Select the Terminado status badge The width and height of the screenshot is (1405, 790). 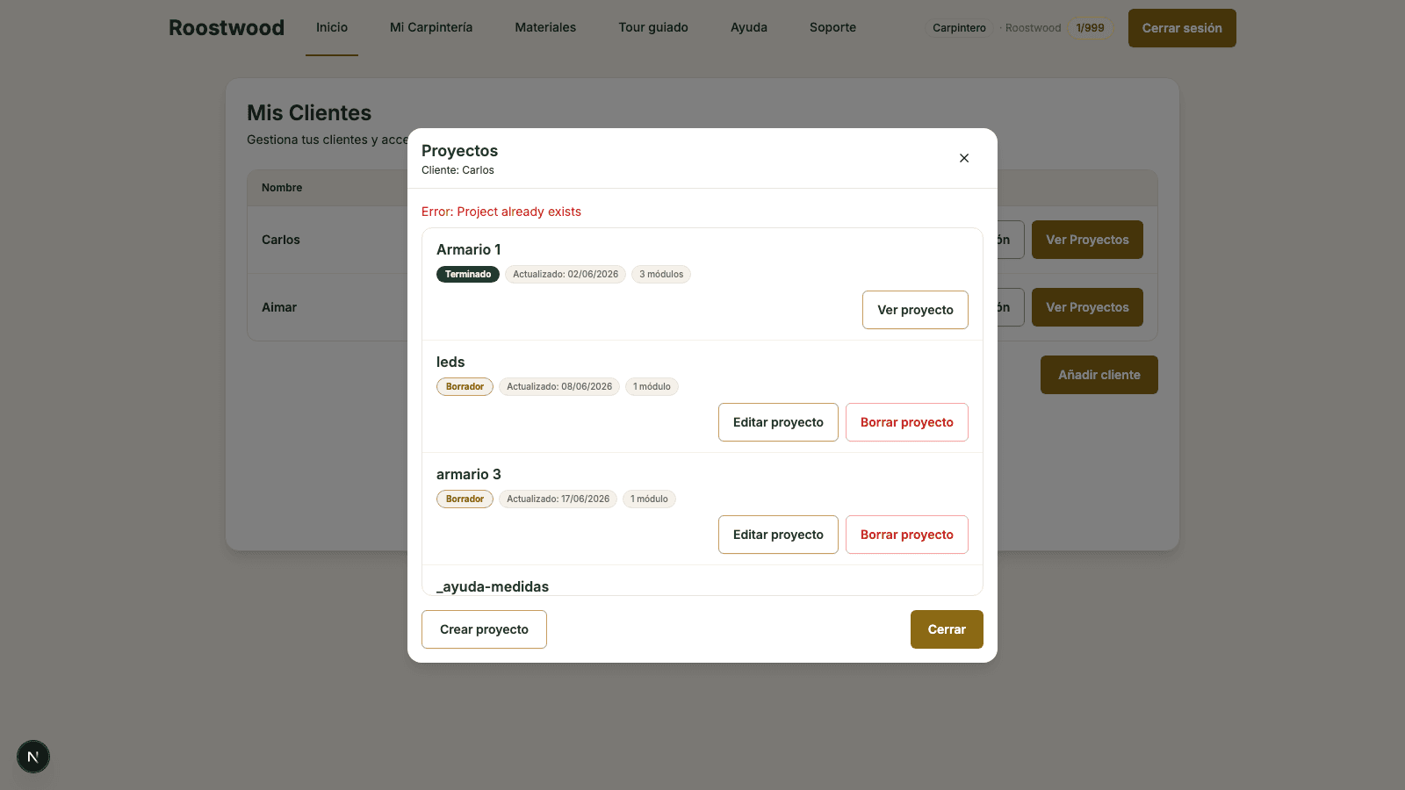pos(468,274)
